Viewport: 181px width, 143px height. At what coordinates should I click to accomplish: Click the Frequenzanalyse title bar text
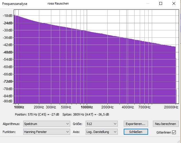click(x=15, y=4)
